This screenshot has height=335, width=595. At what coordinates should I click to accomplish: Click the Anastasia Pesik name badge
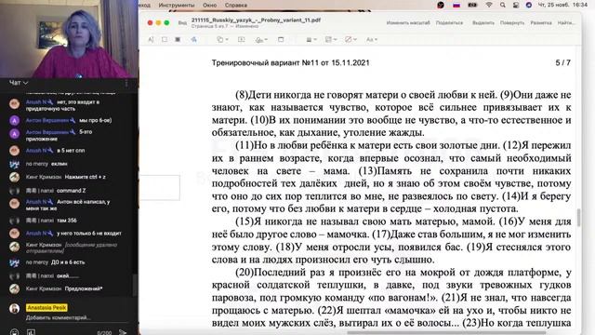(46, 308)
